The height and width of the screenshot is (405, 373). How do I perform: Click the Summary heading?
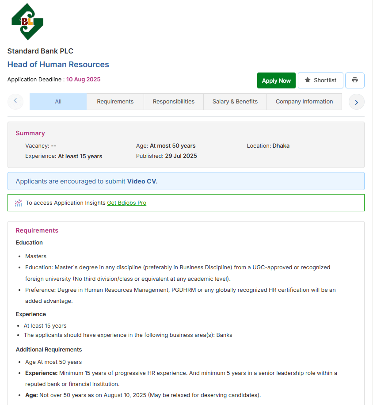(30, 133)
